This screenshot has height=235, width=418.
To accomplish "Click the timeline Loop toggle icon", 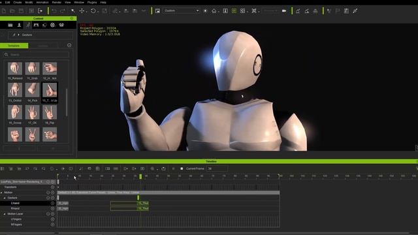I will coord(163,168).
